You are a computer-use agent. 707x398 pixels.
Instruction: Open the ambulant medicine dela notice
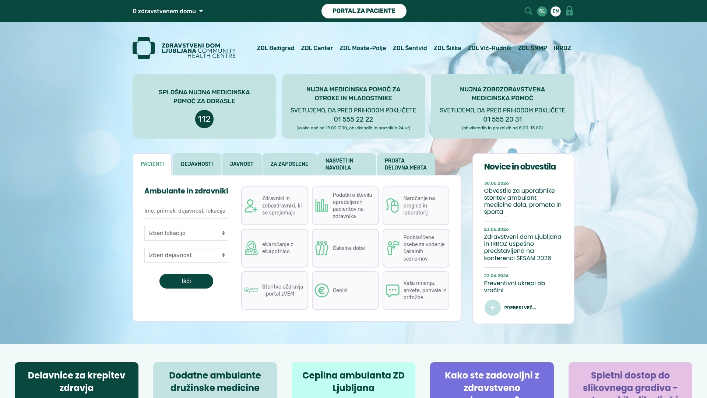523,201
